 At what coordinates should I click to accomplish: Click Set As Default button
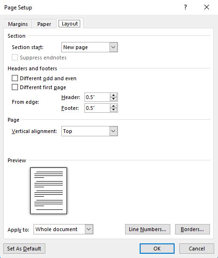(x=24, y=249)
